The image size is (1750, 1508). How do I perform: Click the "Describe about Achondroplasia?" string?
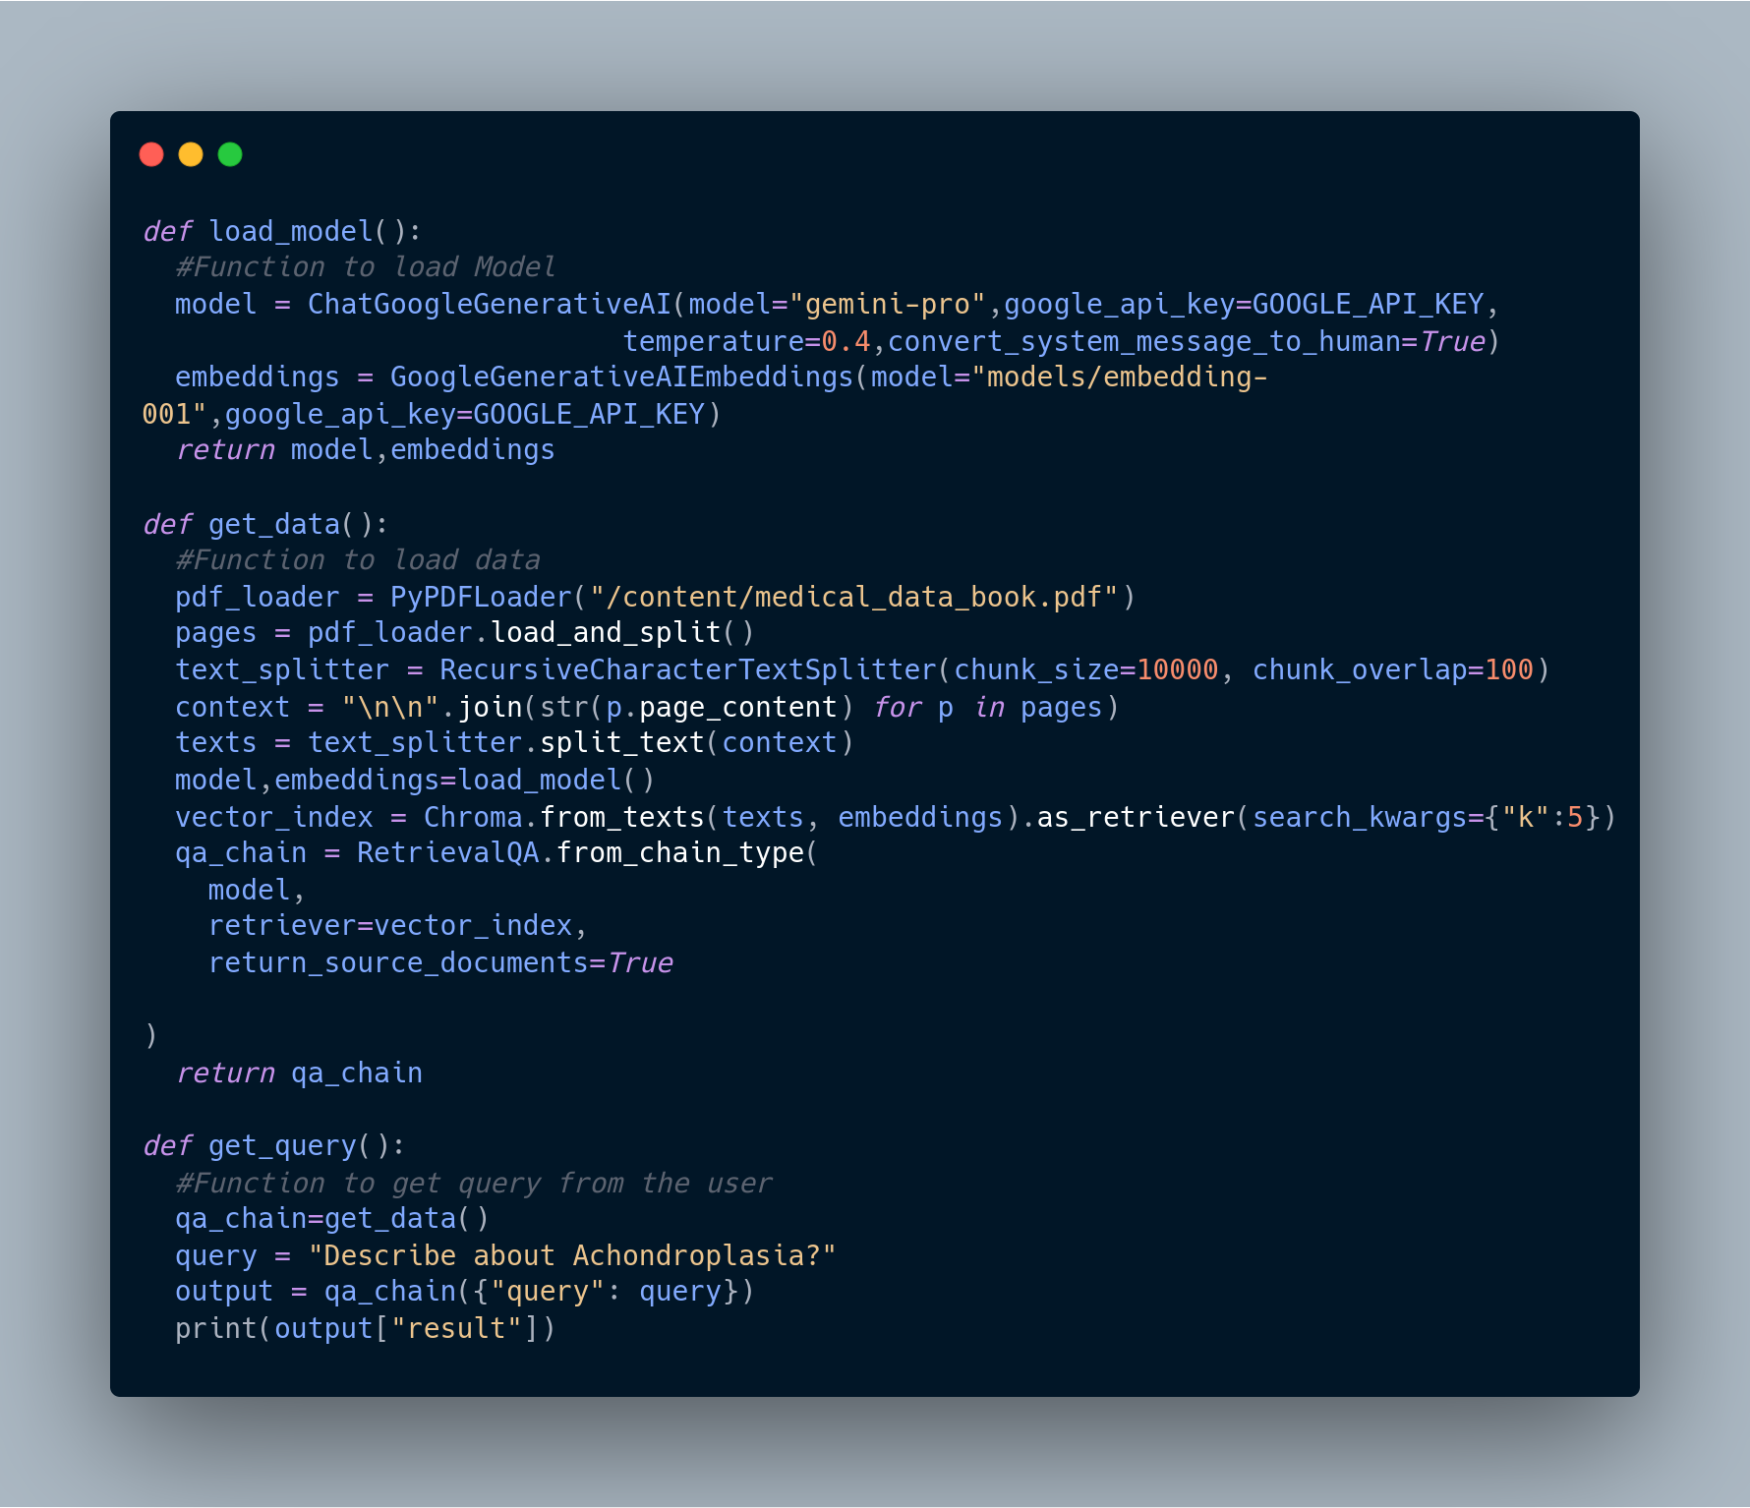click(x=572, y=1256)
